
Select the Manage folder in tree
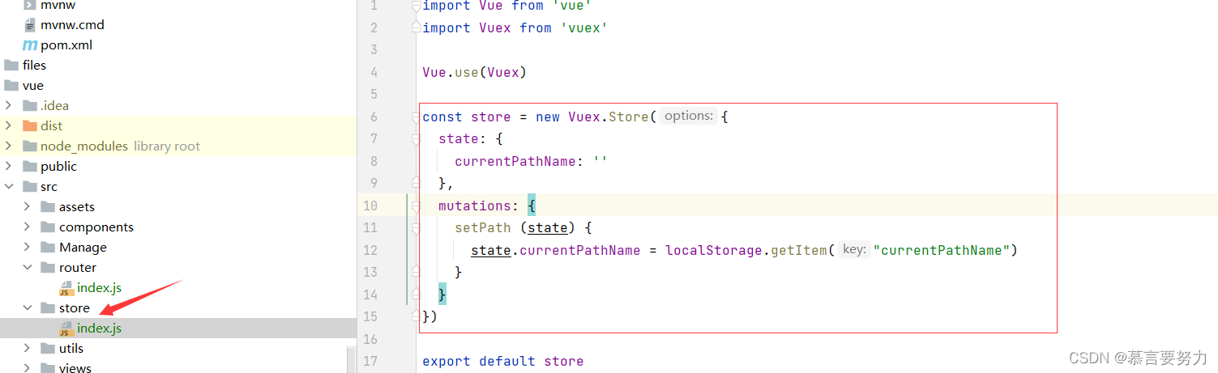coord(83,248)
